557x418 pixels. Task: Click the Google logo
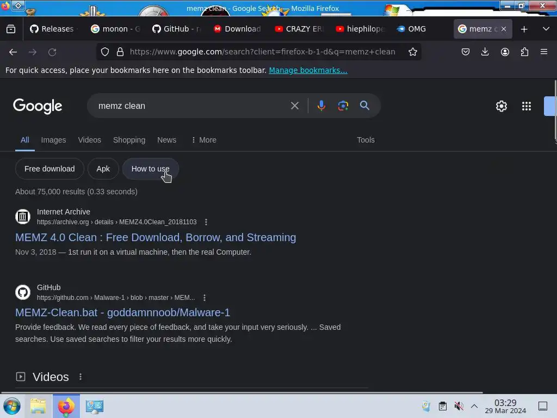coord(38,106)
